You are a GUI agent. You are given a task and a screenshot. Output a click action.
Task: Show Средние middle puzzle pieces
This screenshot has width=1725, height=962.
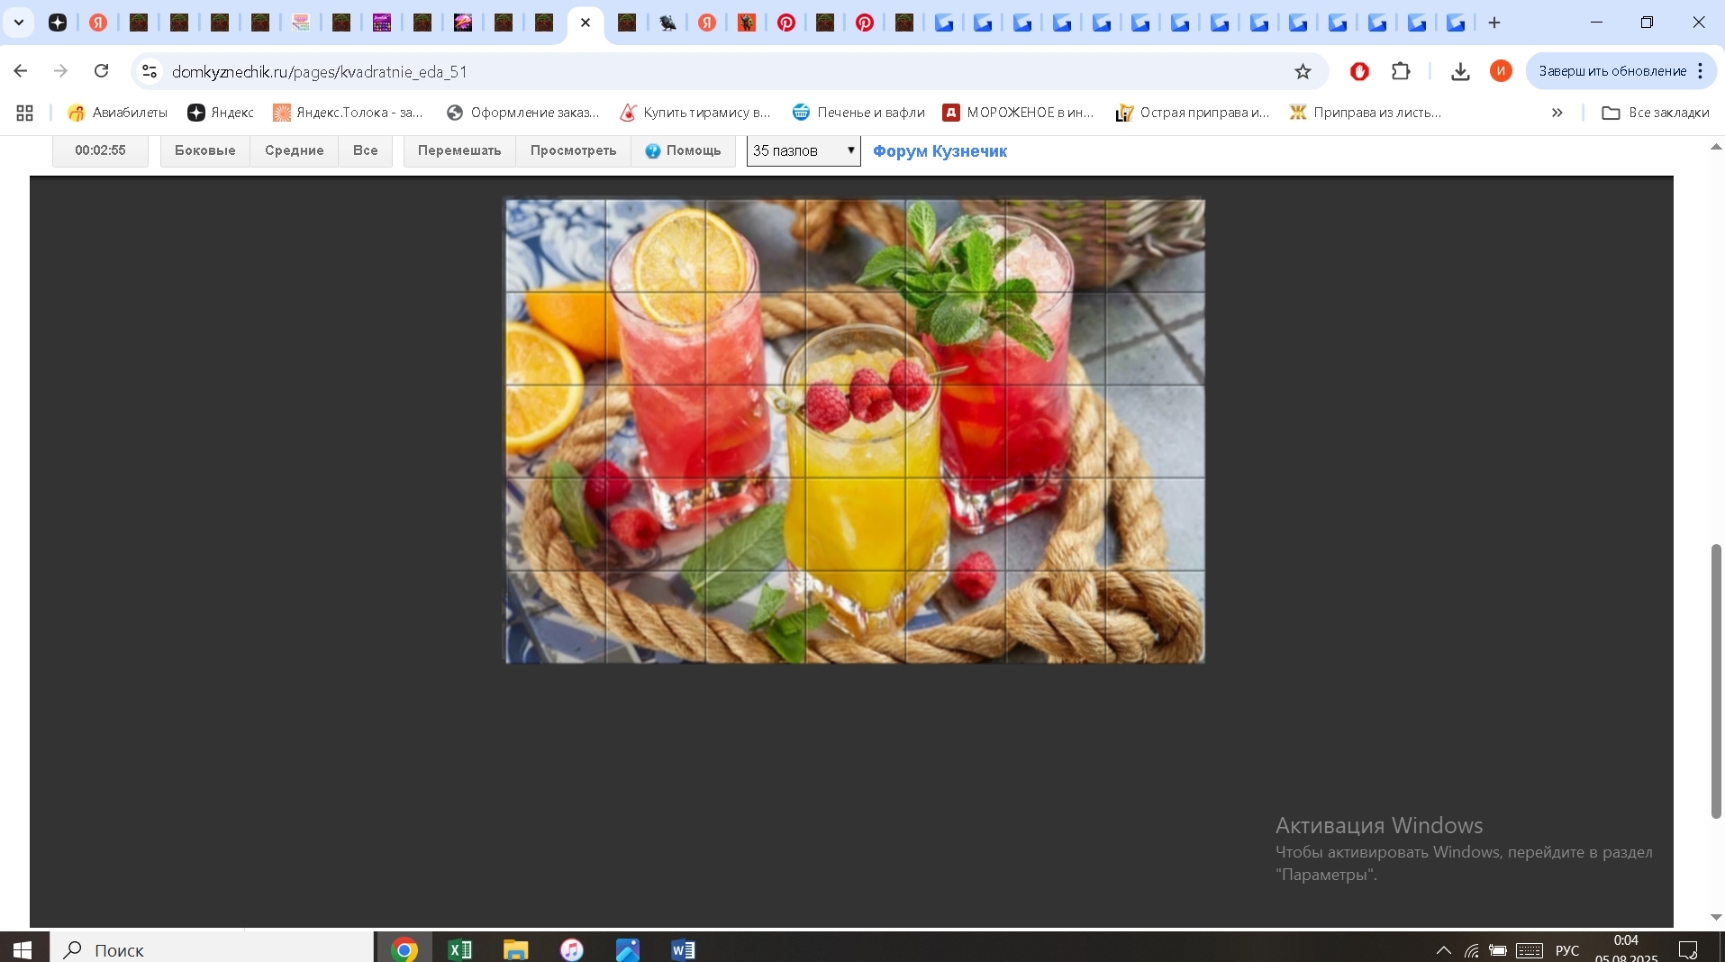click(295, 150)
